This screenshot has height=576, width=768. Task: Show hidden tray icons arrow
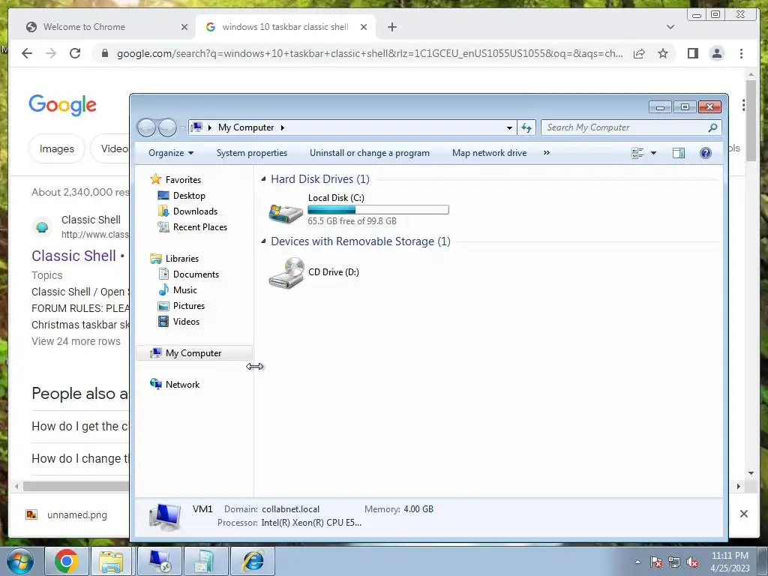coord(637,562)
